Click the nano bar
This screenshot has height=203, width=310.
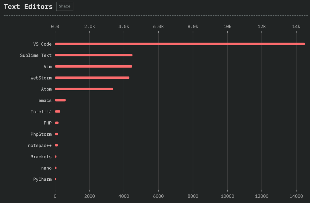[56, 168]
